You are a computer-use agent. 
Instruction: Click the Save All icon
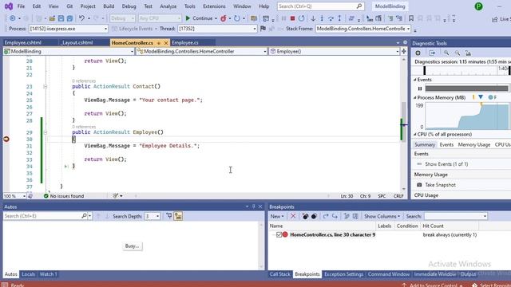coord(69,18)
